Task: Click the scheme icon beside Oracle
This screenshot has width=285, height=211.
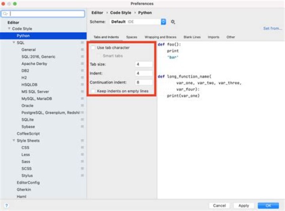Action: click(x=82, y=105)
